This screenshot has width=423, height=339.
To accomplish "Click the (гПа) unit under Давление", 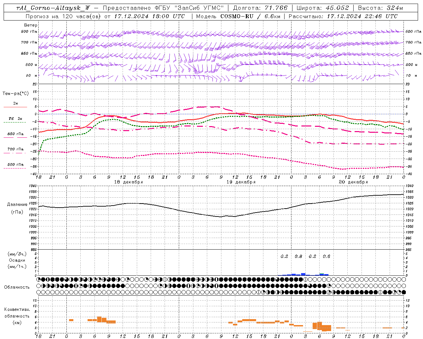I will coord(17,212).
